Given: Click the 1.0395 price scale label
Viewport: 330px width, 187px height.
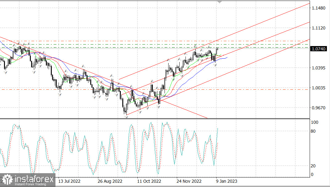Looking at the screenshot, I should click(319, 68).
